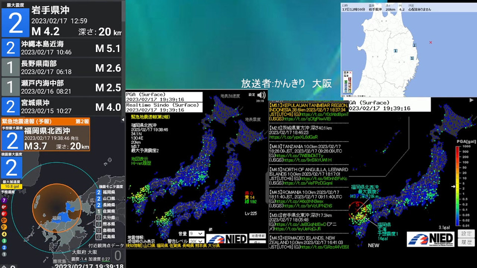The height and width of the screenshot is (268, 477).
Task: Click the orange 緊急地震速報 (予報) alert header
Action: (46, 122)
